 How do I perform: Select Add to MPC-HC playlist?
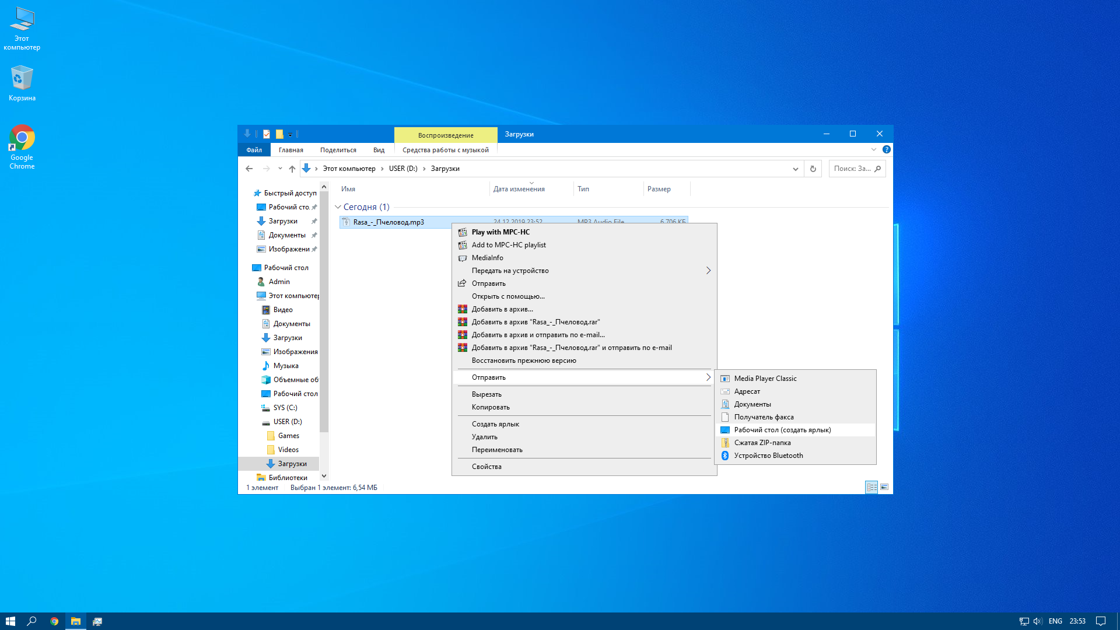509,244
